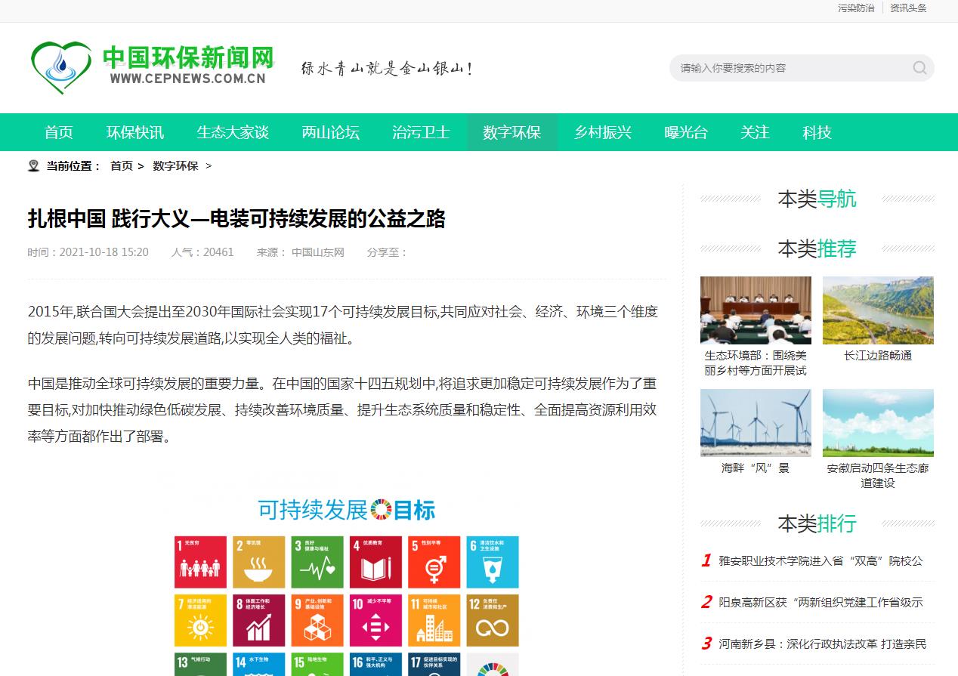Click the view count 人气：20461
The image size is (958, 676).
click(x=202, y=252)
